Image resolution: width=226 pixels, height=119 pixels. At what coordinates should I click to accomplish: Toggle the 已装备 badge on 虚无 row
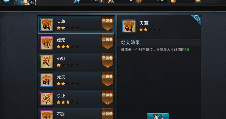(107, 42)
